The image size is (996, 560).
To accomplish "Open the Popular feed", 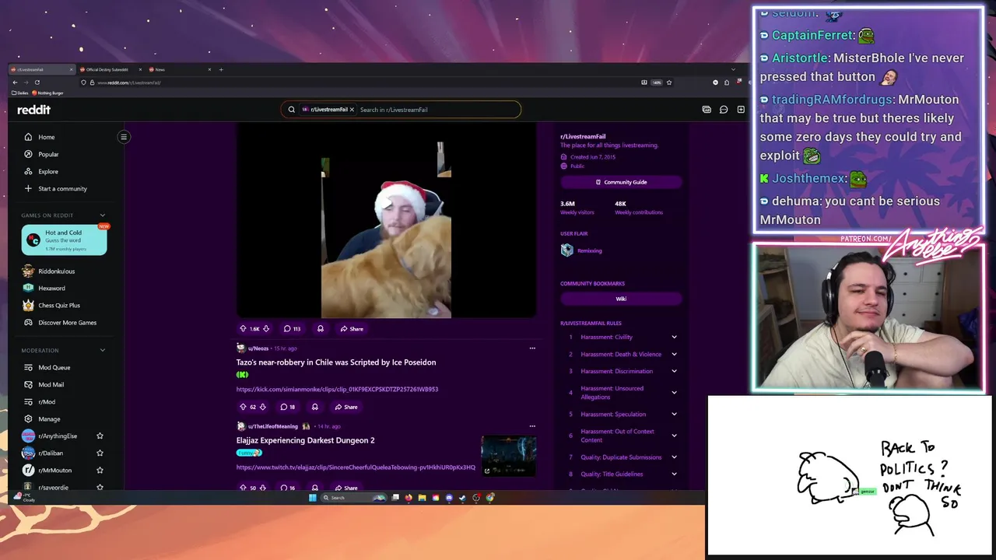I will tap(48, 154).
